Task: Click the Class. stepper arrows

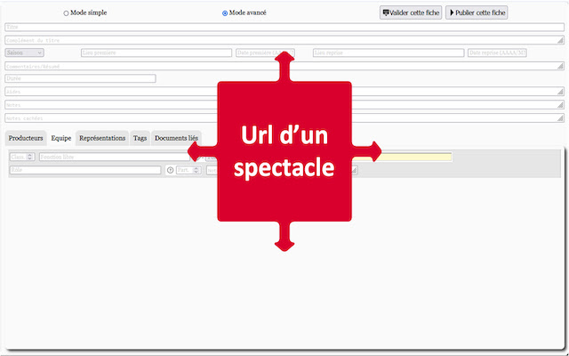Action: tap(30, 157)
